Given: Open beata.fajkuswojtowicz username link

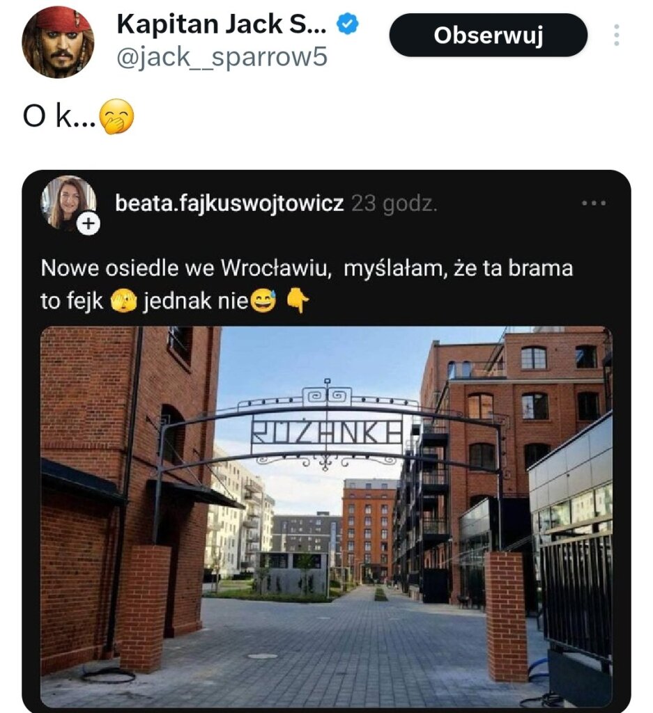Looking at the screenshot, I should pos(229,203).
